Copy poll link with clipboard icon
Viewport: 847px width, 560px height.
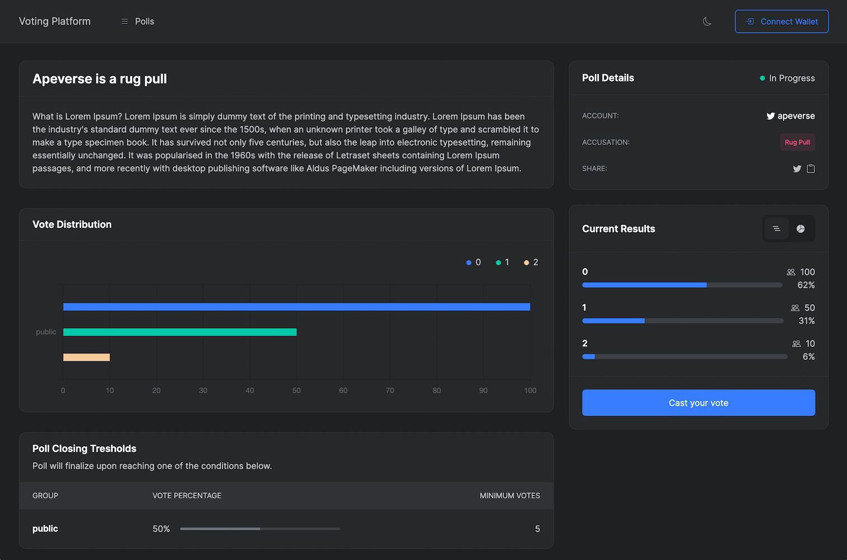(811, 169)
